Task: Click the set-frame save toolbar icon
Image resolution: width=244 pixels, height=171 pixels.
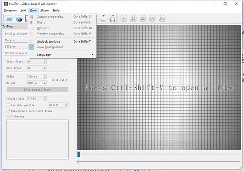Action: pos(111,19)
